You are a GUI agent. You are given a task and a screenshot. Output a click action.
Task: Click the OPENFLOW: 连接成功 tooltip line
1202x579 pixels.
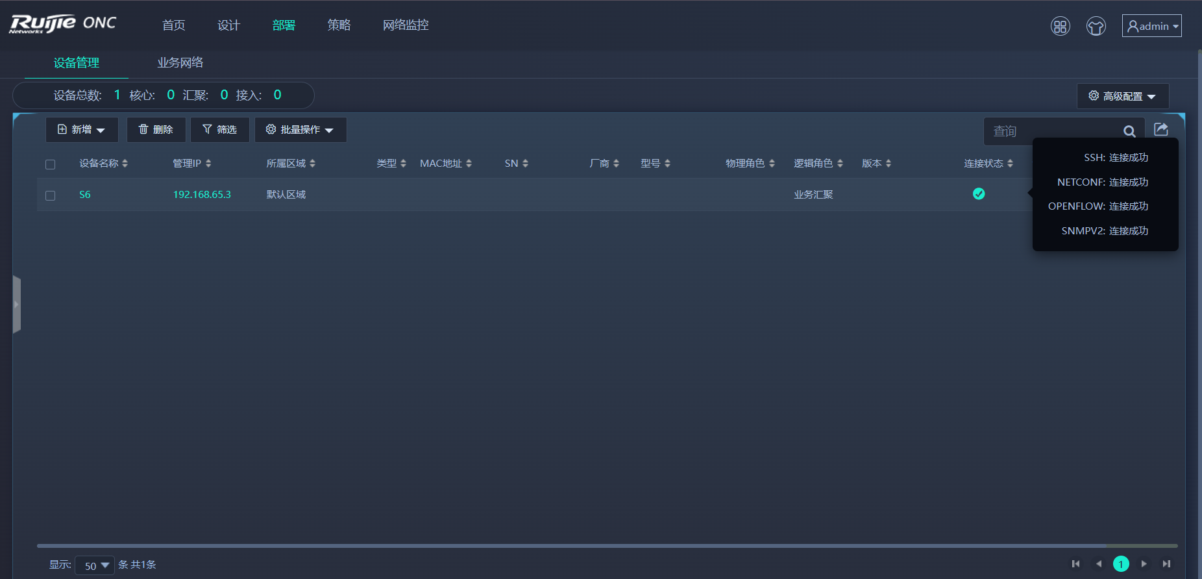(x=1098, y=206)
